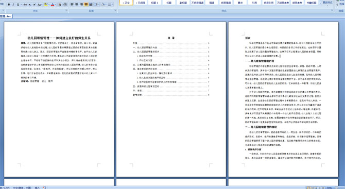
Task: Apply the 标题 1 style
Action: [154, 3]
